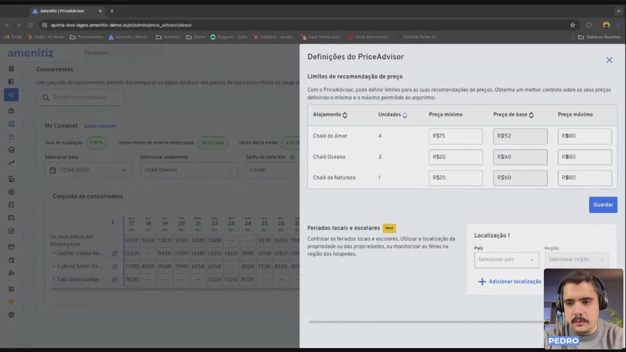
Task: Sort table by Preço de base arrows
Action: (531, 115)
